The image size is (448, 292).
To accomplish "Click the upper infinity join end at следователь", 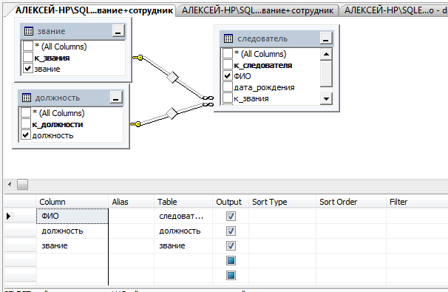I will click(x=208, y=98).
